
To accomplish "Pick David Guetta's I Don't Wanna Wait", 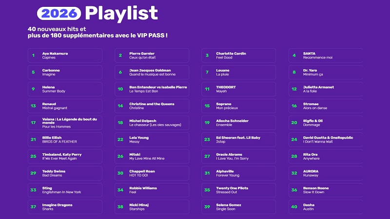I will tap(326, 140).
